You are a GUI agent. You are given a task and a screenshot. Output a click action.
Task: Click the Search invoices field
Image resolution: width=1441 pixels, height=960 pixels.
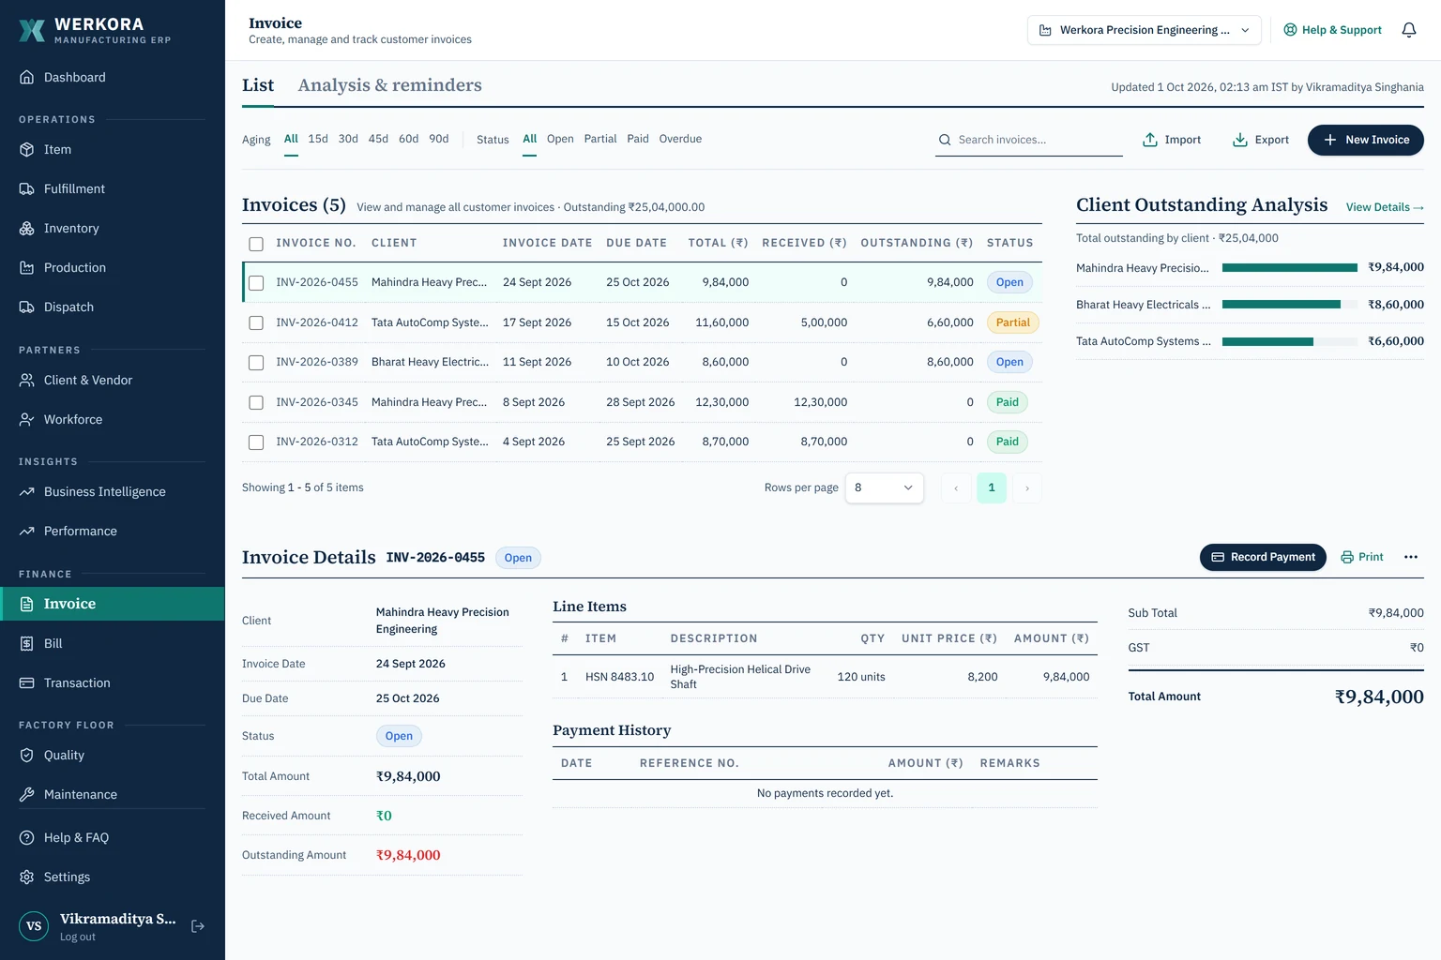pos(1029,140)
